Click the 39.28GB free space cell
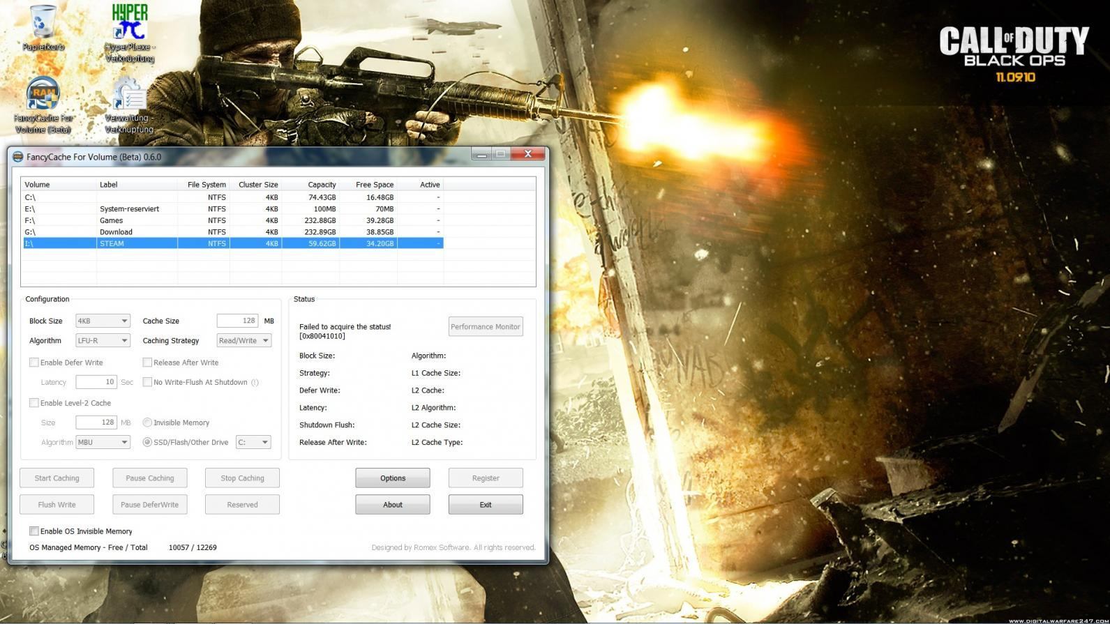 380,220
